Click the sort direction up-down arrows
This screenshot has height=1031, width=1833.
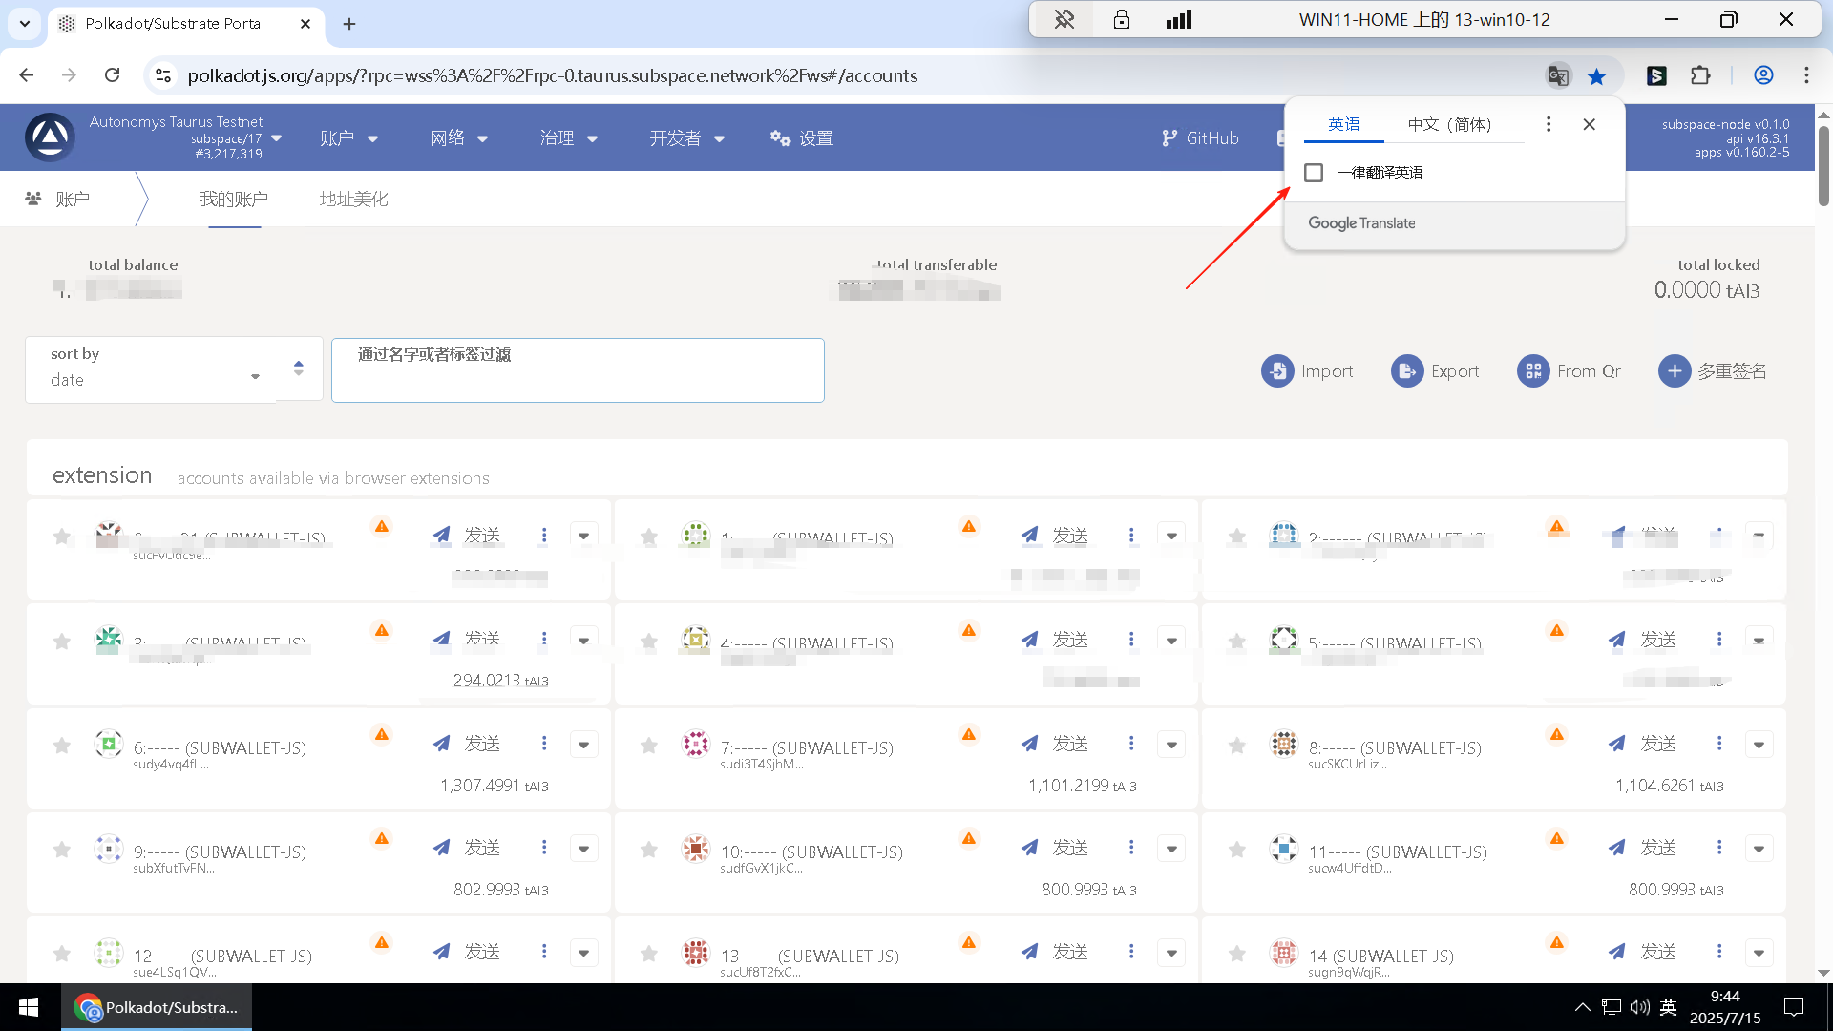(299, 368)
